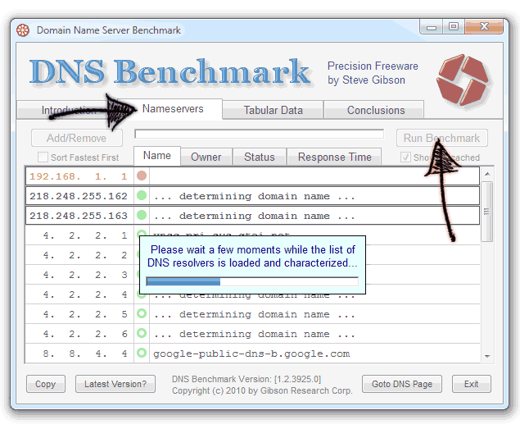
Task: Close the DNS Benchmark window
Action: (484, 27)
